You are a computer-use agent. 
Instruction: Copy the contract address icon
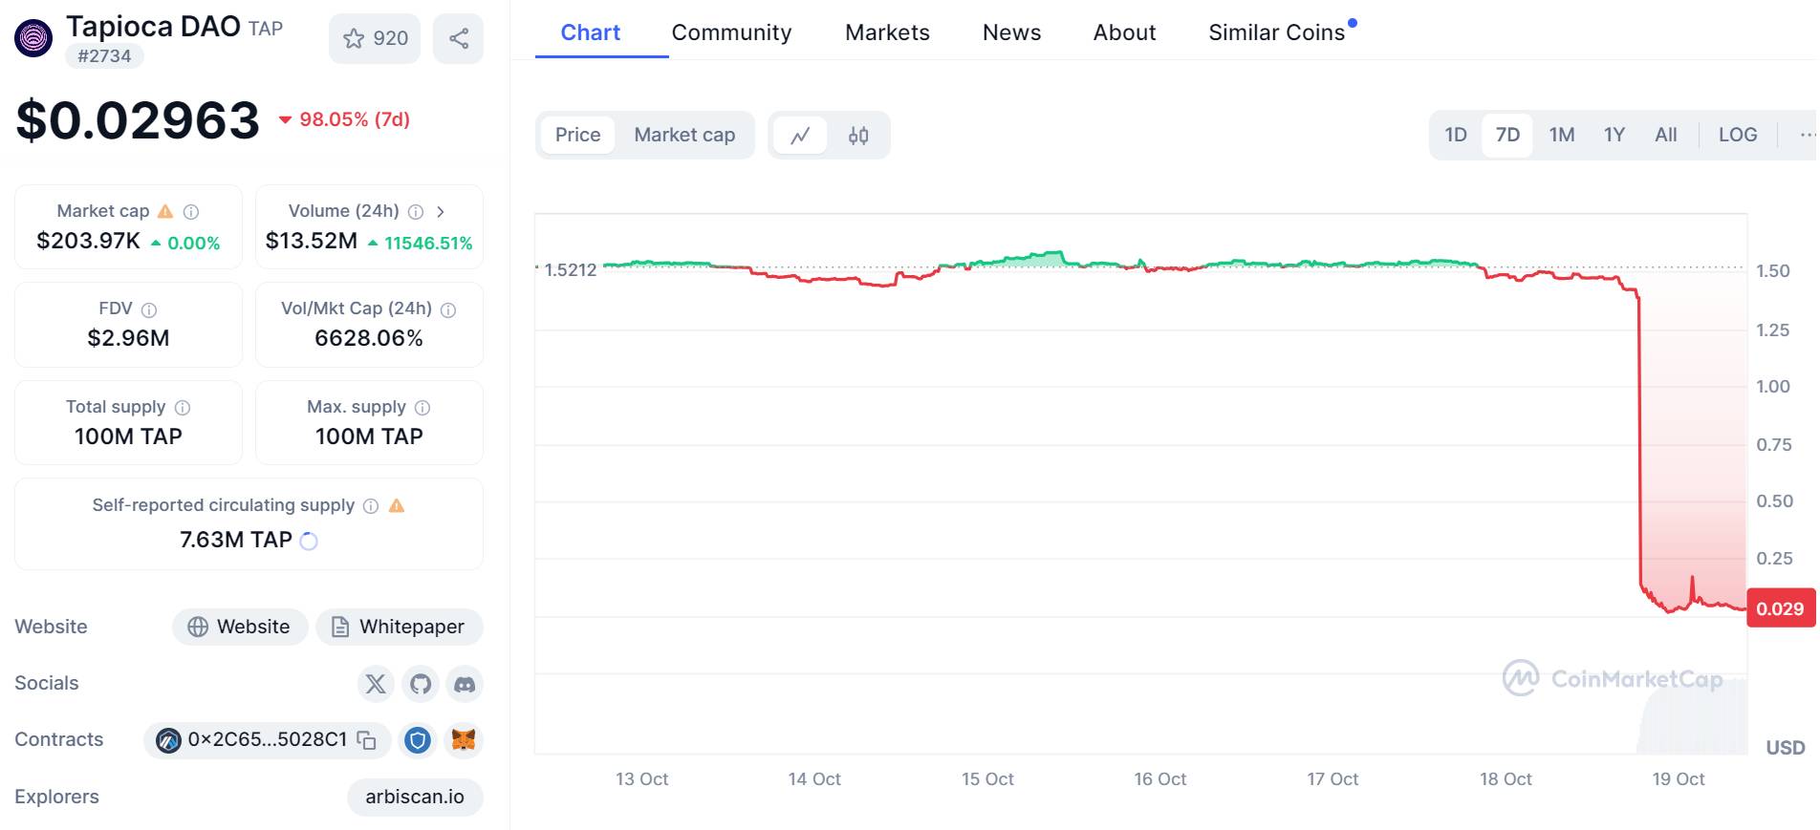click(367, 740)
